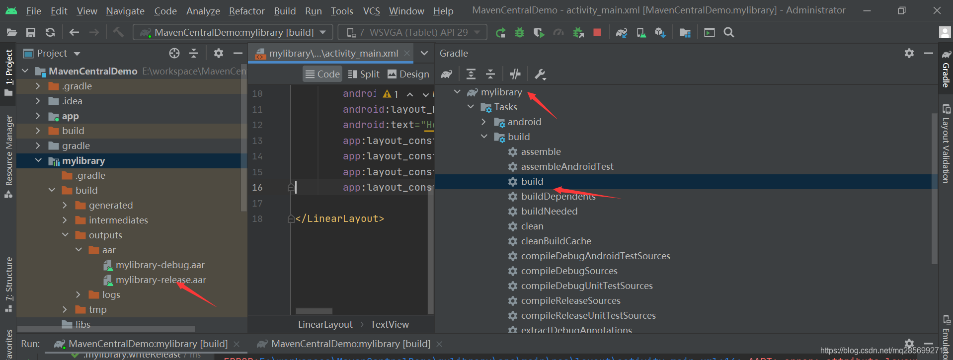
Task: Click the Debug bug icon in toolbar
Action: coord(520,33)
